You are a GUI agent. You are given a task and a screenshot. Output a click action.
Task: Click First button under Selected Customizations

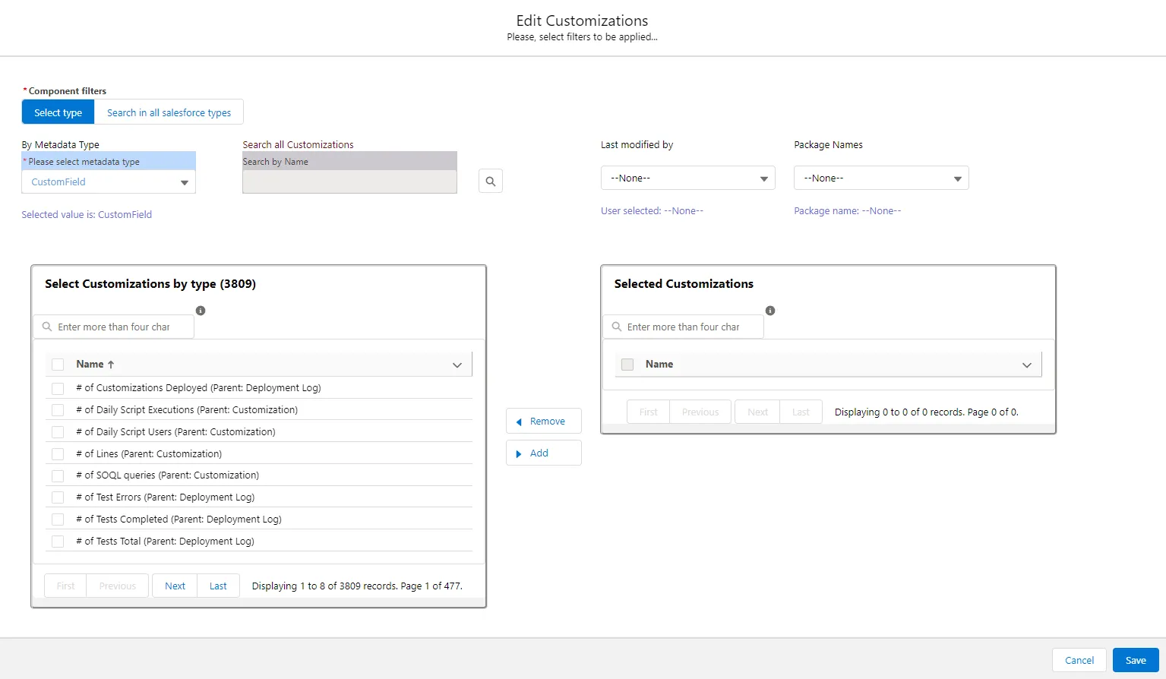coord(648,412)
